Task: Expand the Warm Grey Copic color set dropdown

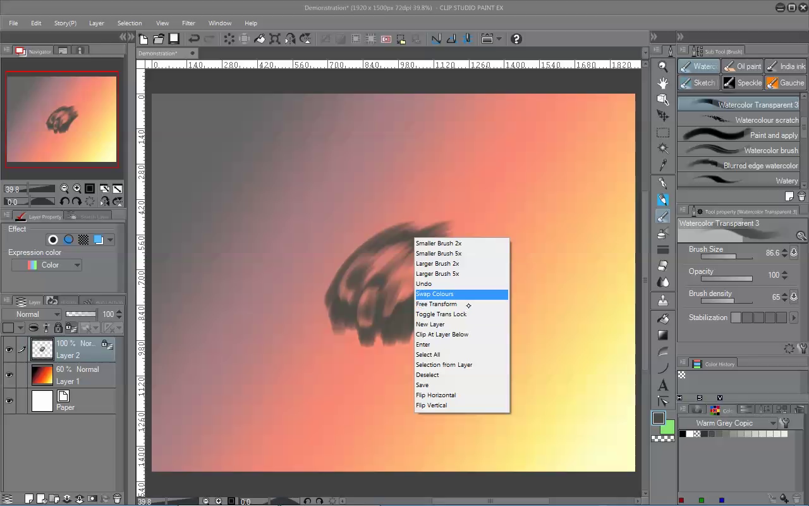Action: point(774,423)
